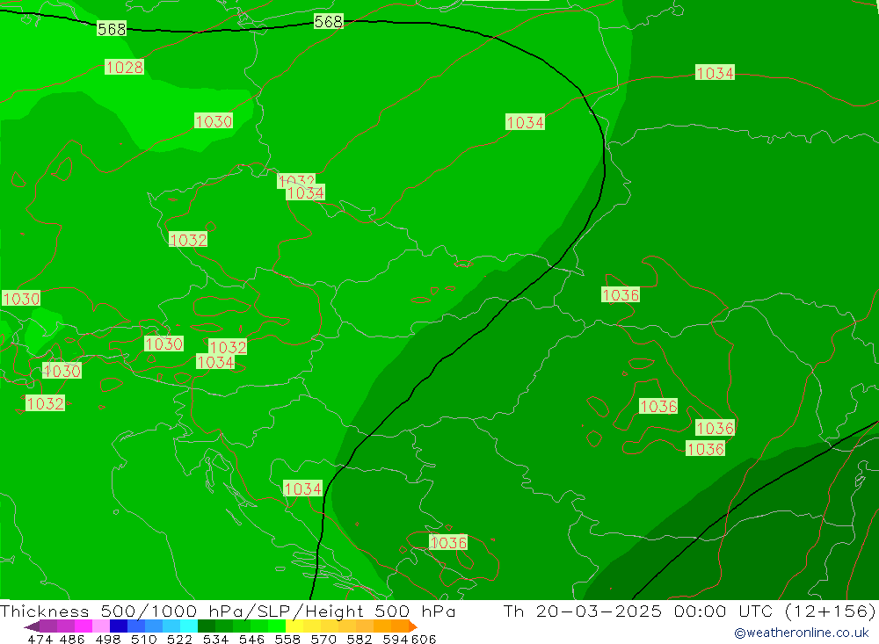
Task: Click the map title 'Thickness 500/1000 hPa/SLP/Height 500 hPa'
Action: [228, 611]
